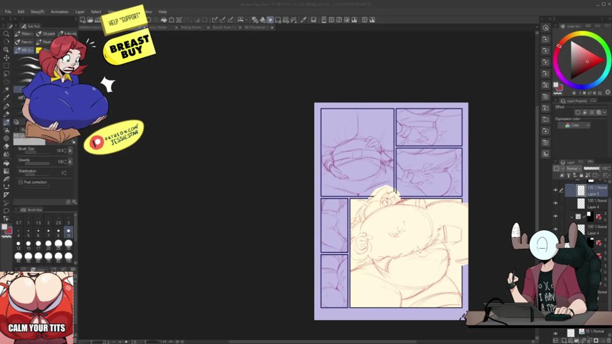Select the Layer 5 row
Viewport: 612px width, 344px height.
click(586, 190)
